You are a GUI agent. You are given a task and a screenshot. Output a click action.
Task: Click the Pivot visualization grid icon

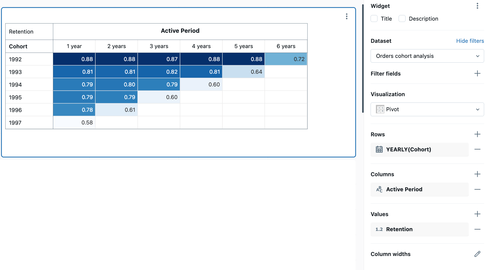pos(380,109)
